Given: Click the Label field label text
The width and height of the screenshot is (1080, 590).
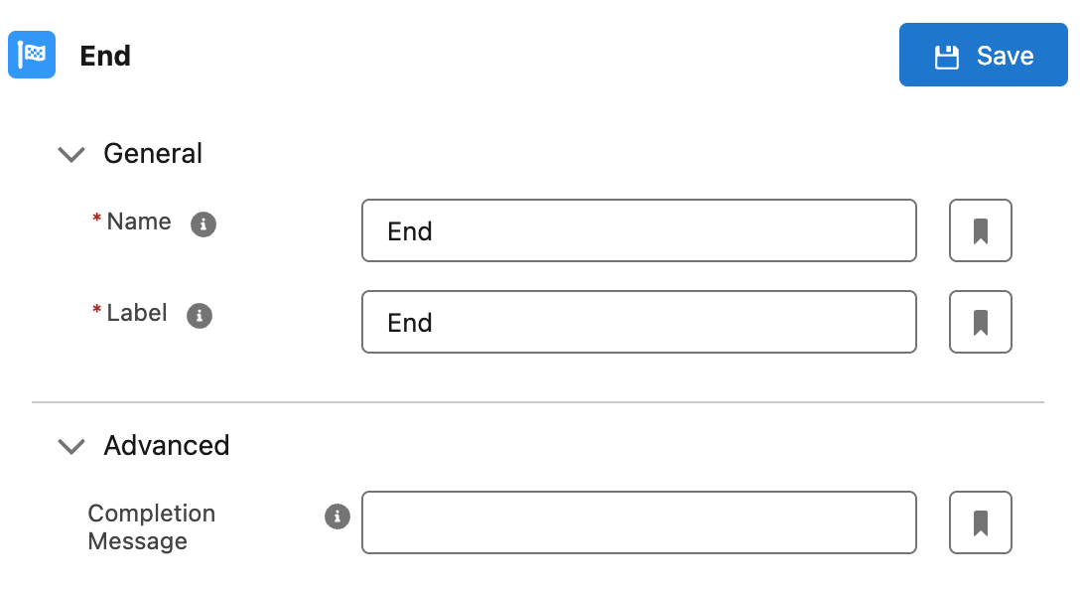Looking at the screenshot, I should (137, 313).
